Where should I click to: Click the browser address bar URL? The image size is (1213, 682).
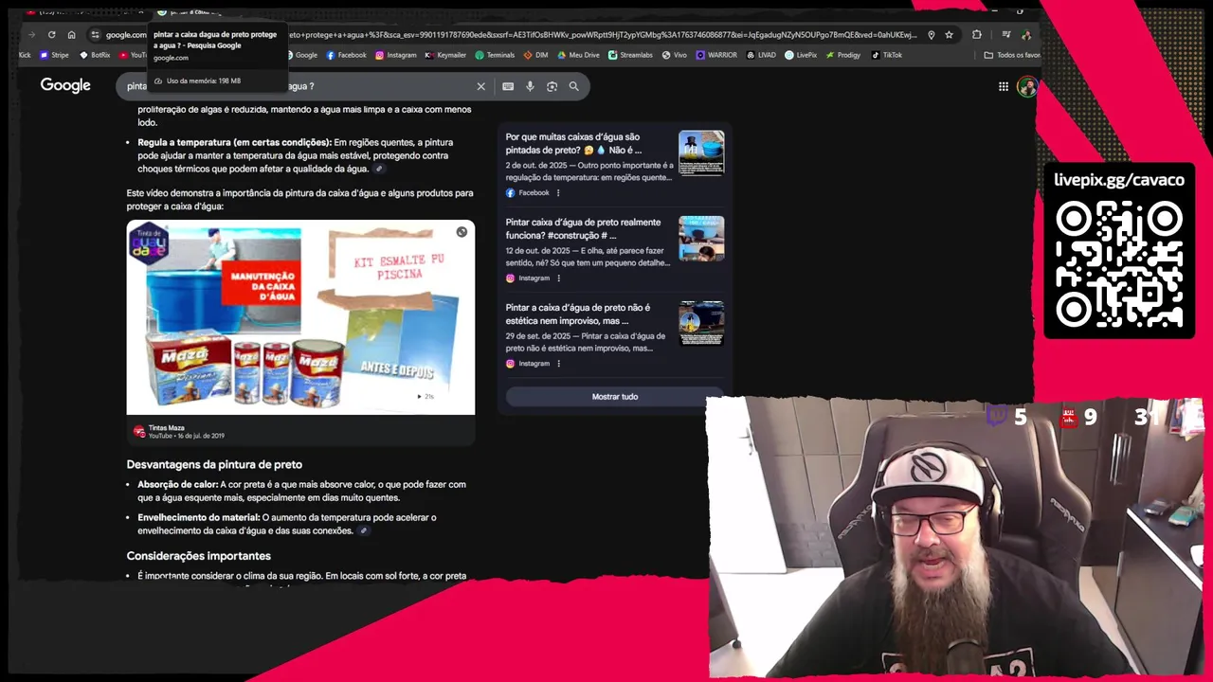coord(512,35)
